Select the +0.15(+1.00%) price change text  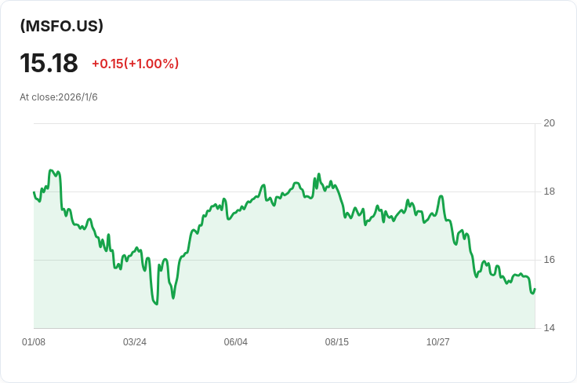[x=135, y=64]
